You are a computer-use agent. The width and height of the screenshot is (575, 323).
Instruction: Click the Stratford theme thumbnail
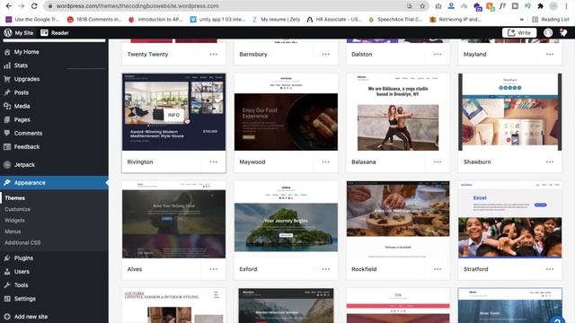(510, 220)
